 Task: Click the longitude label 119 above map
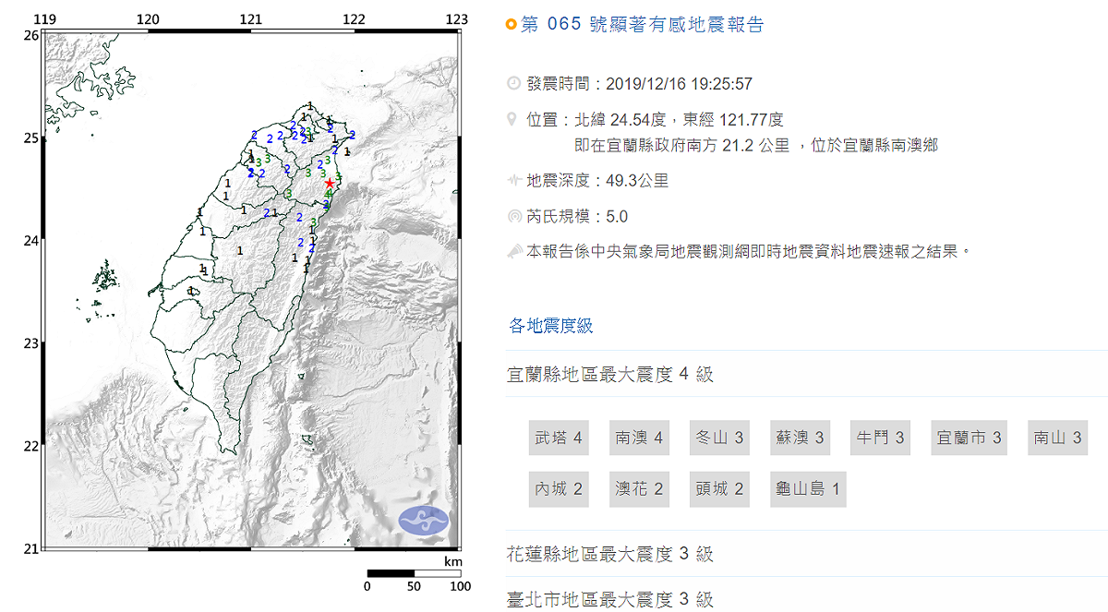click(44, 19)
